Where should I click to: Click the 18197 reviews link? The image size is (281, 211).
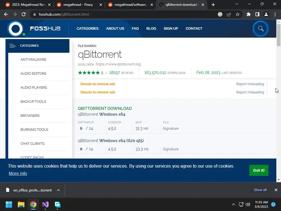tap(121, 73)
